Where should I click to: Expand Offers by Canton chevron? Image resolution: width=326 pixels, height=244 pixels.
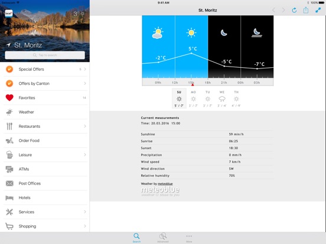[x=85, y=84]
